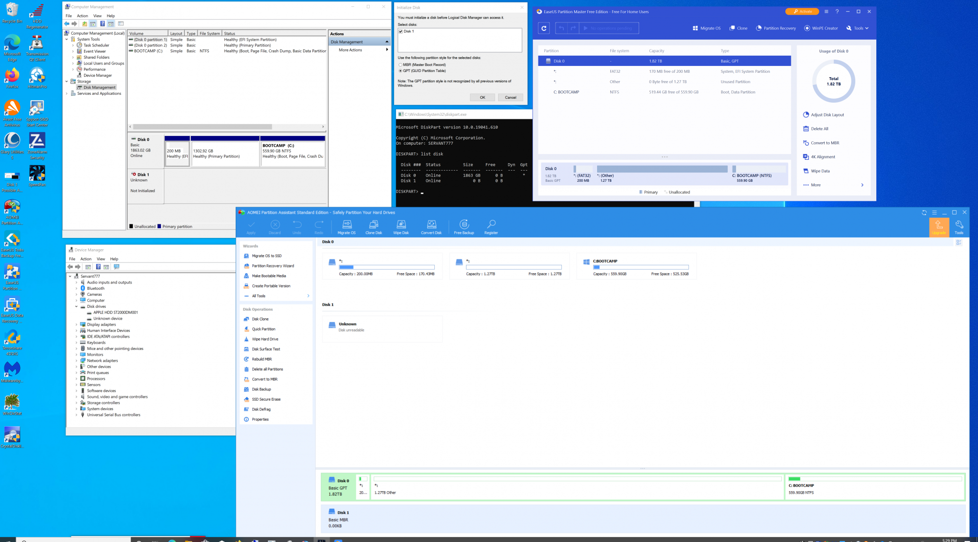Image resolution: width=978 pixels, height=542 pixels.
Task: Collapse Storage node in Computer Management
Action: [x=67, y=82]
